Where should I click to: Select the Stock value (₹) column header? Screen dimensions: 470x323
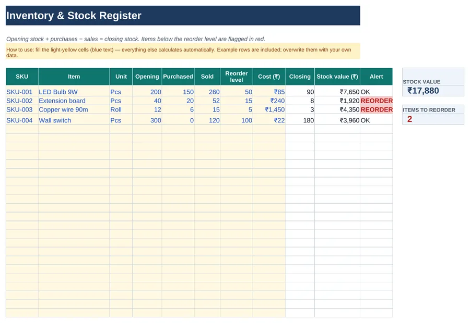(x=337, y=77)
